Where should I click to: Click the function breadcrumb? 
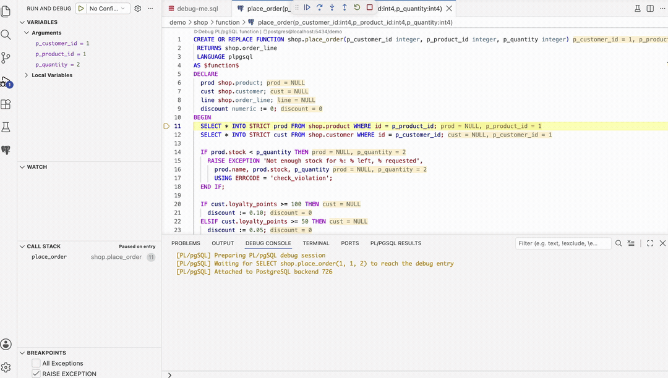point(228,22)
